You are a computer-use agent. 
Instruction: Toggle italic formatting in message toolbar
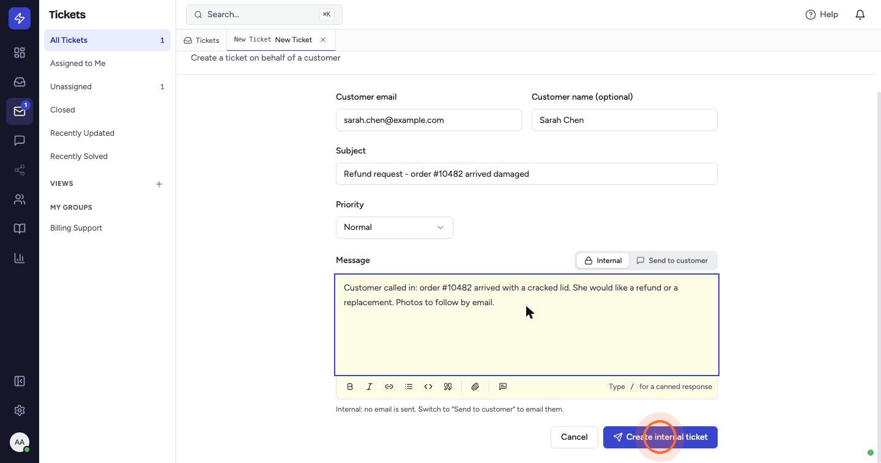coord(370,387)
